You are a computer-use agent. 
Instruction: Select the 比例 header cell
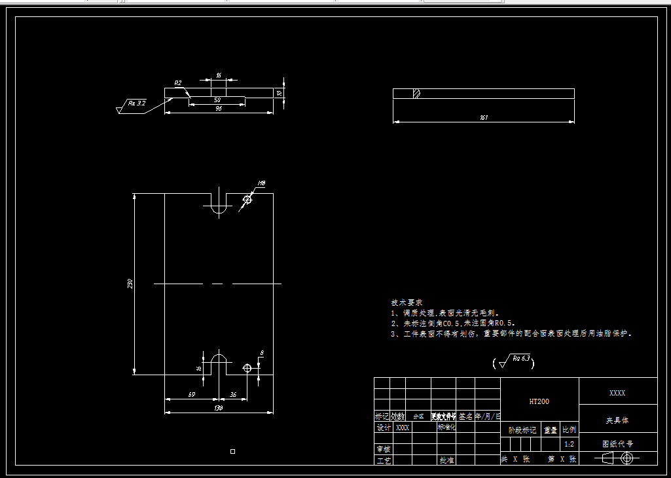click(x=569, y=430)
